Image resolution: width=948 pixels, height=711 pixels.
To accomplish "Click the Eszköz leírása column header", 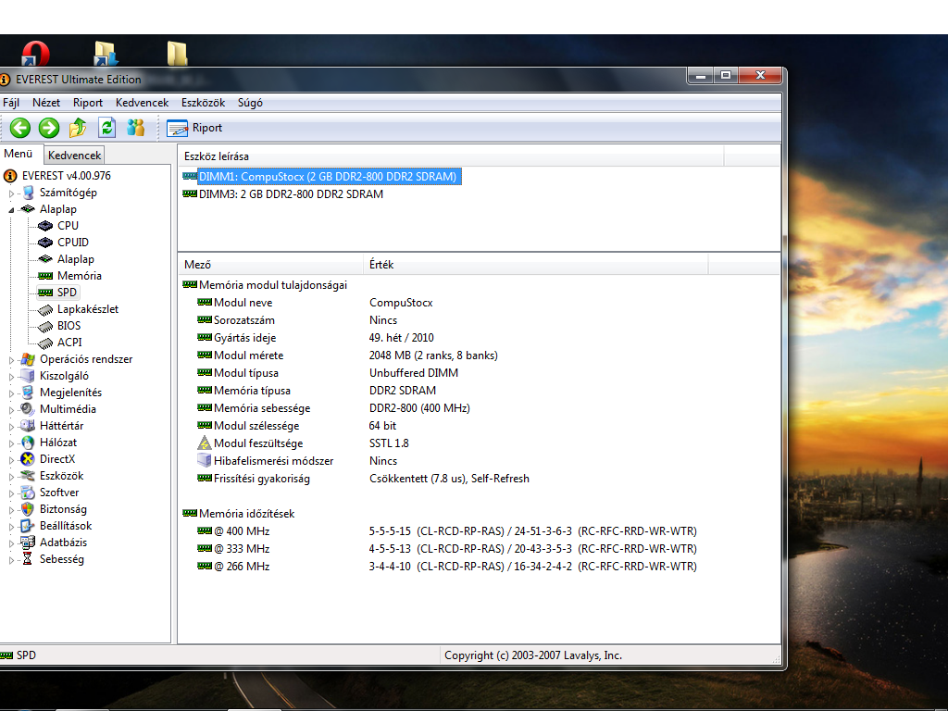I will pyautogui.click(x=451, y=156).
